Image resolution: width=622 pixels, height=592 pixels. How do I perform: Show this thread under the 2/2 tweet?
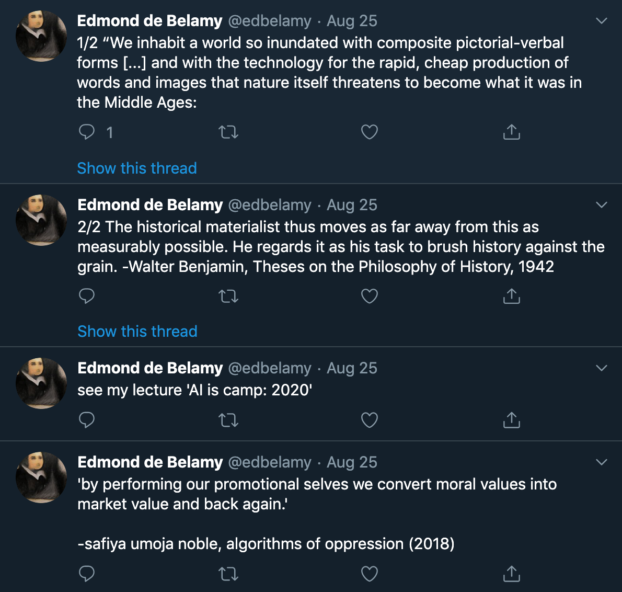pyautogui.click(x=137, y=332)
